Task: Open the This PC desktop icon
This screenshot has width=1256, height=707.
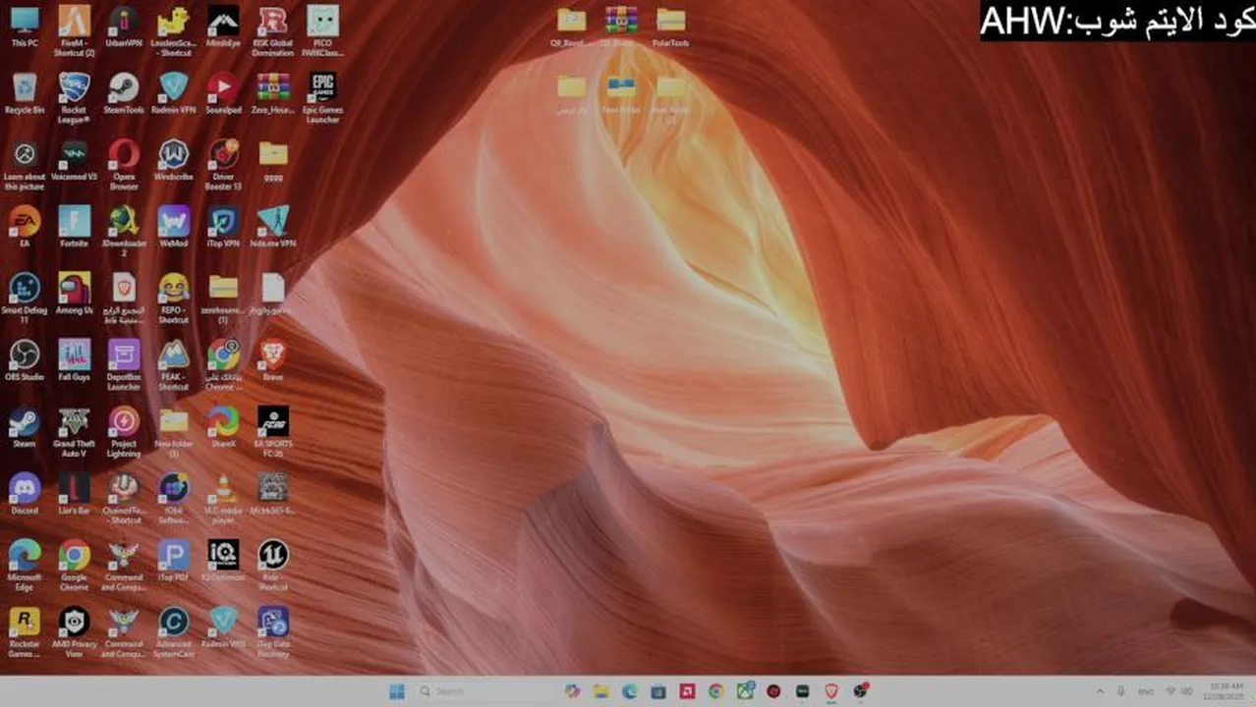Action: point(25,27)
